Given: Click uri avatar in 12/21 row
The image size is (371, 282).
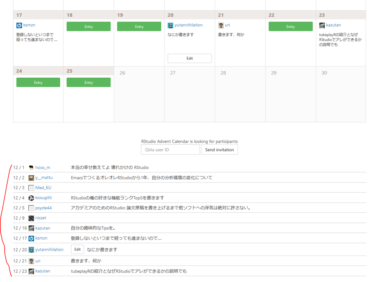Looking at the screenshot, I should (31, 261).
